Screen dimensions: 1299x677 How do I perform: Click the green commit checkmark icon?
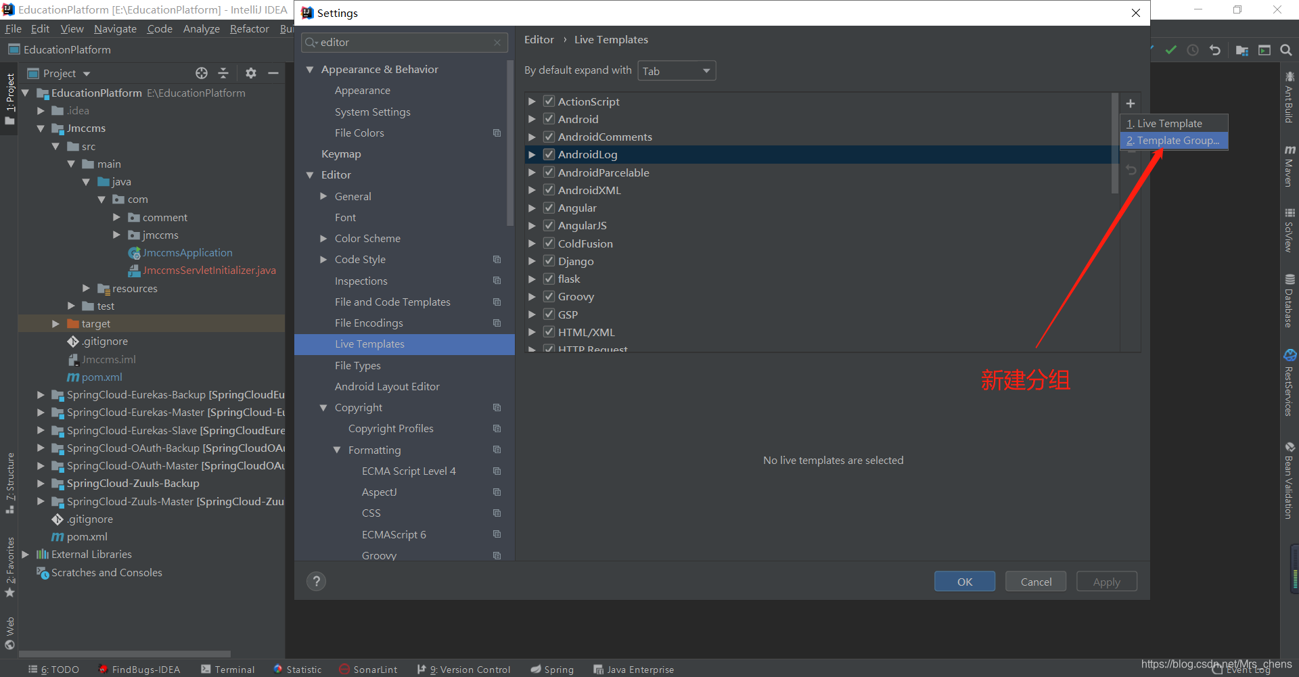click(1171, 50)
